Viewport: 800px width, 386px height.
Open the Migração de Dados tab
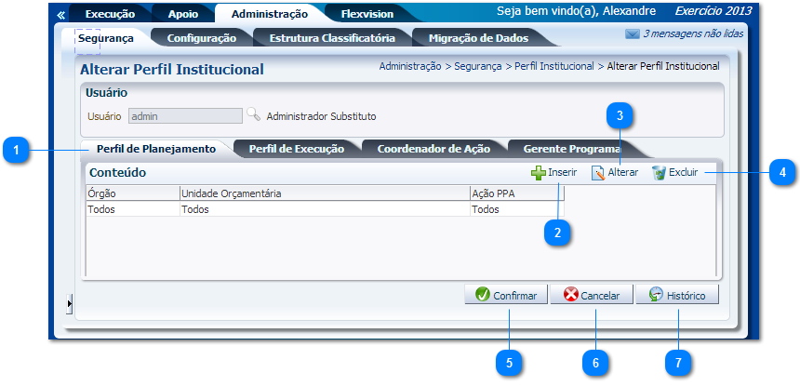click(x=478, y=38)
